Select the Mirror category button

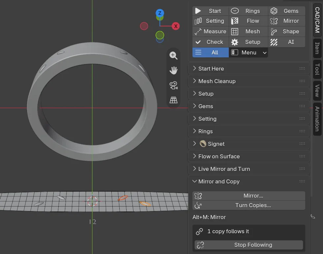286,21
